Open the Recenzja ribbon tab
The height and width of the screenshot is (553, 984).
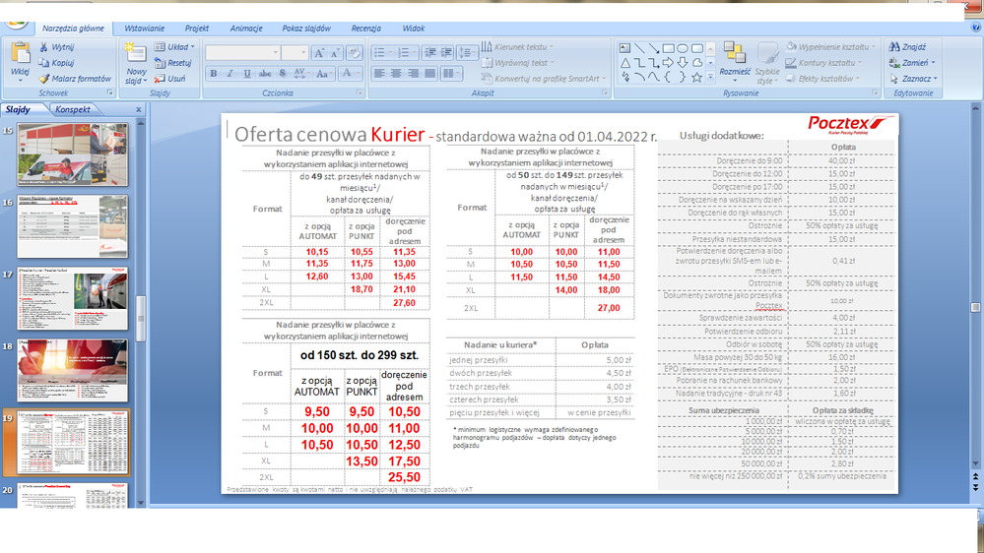(x=365, y=29)
